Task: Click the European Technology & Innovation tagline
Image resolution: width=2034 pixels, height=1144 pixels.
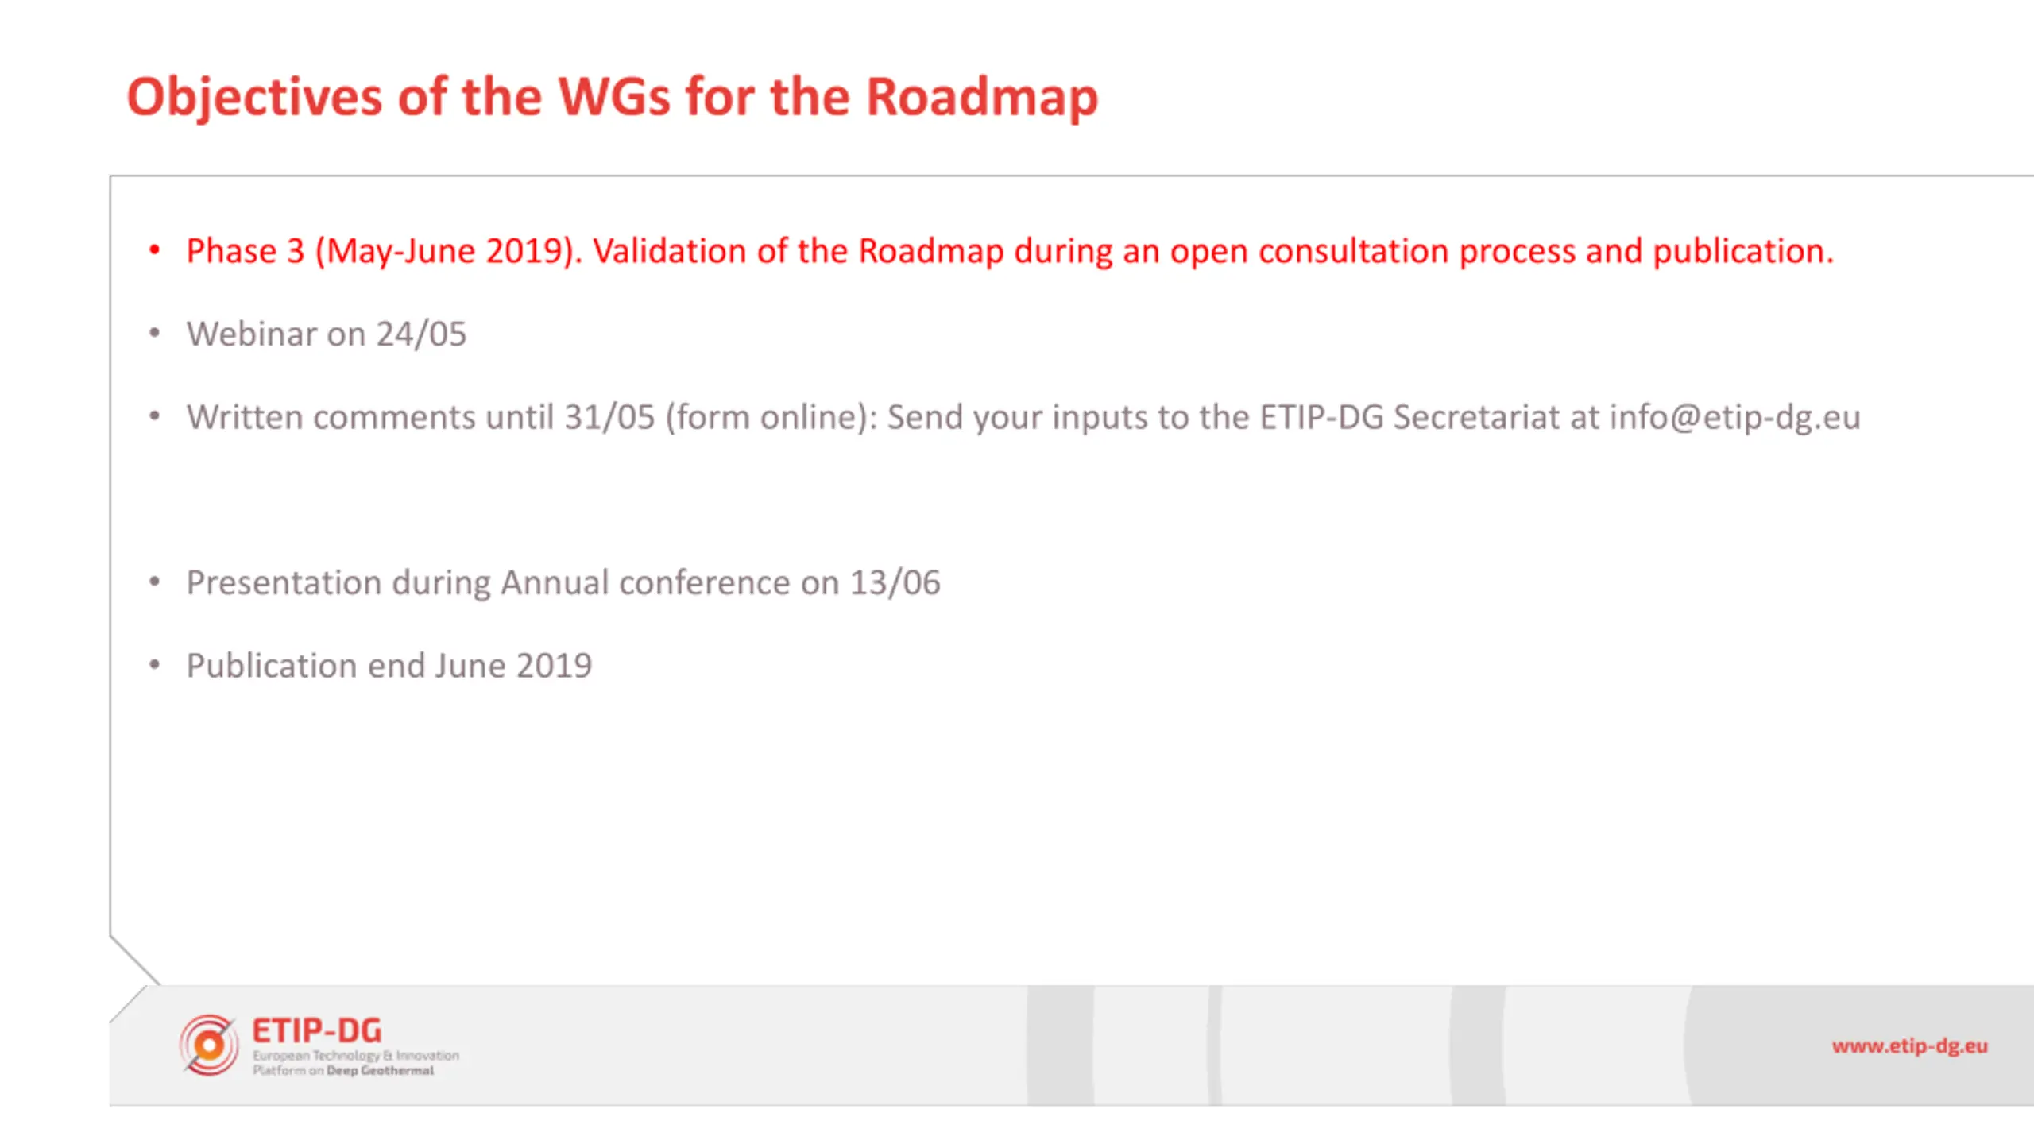Action: click(x=356, y=1055)
